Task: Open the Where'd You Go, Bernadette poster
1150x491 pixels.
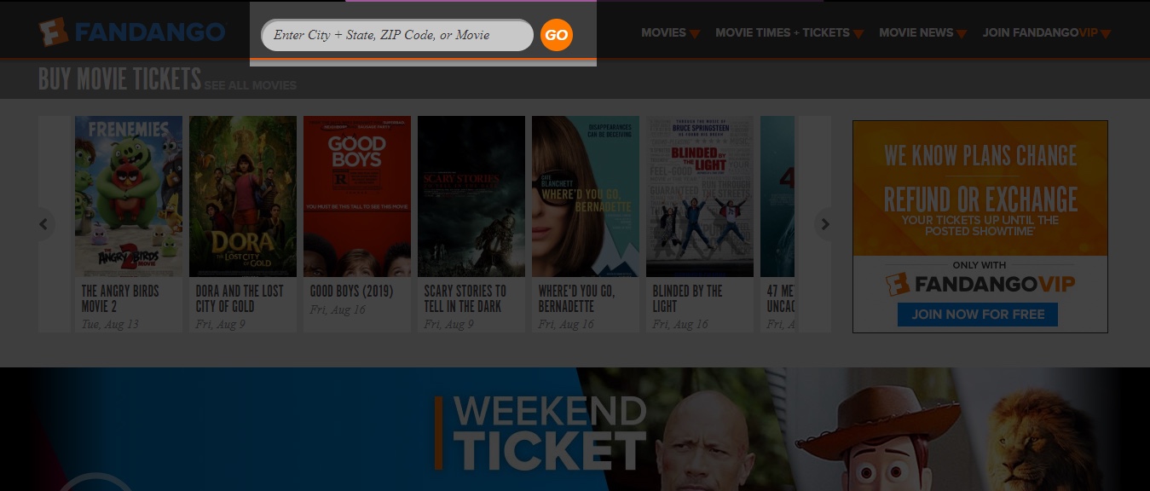Action: [586, 196]
